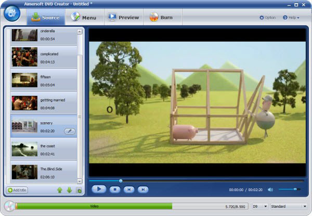The image size is (312, 216).
Task: Click the 'complicated' title text
Action: (49, 54)
